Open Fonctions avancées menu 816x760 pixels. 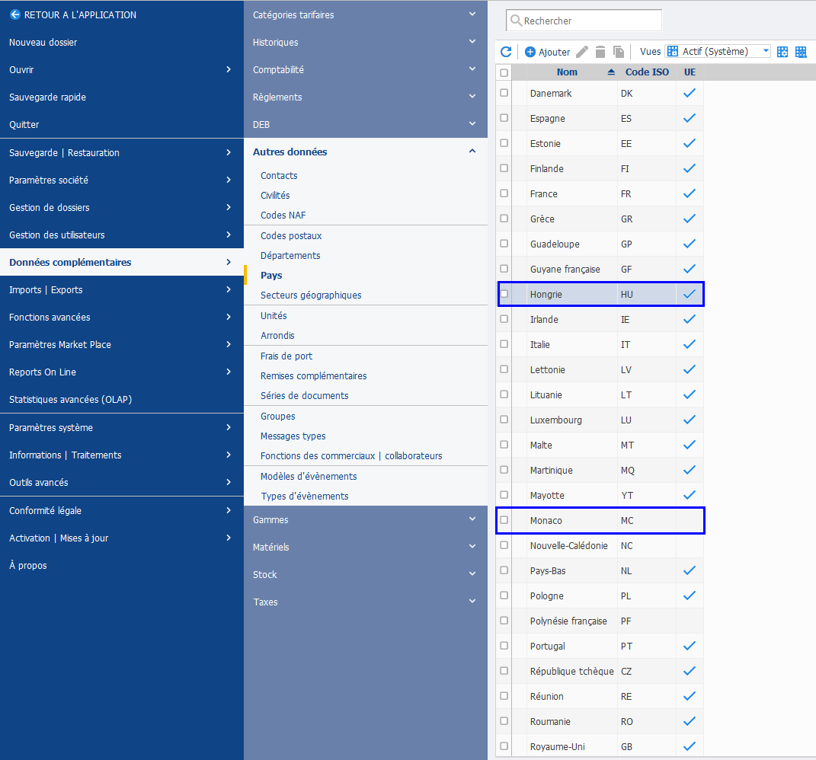[x=122, y=317]
